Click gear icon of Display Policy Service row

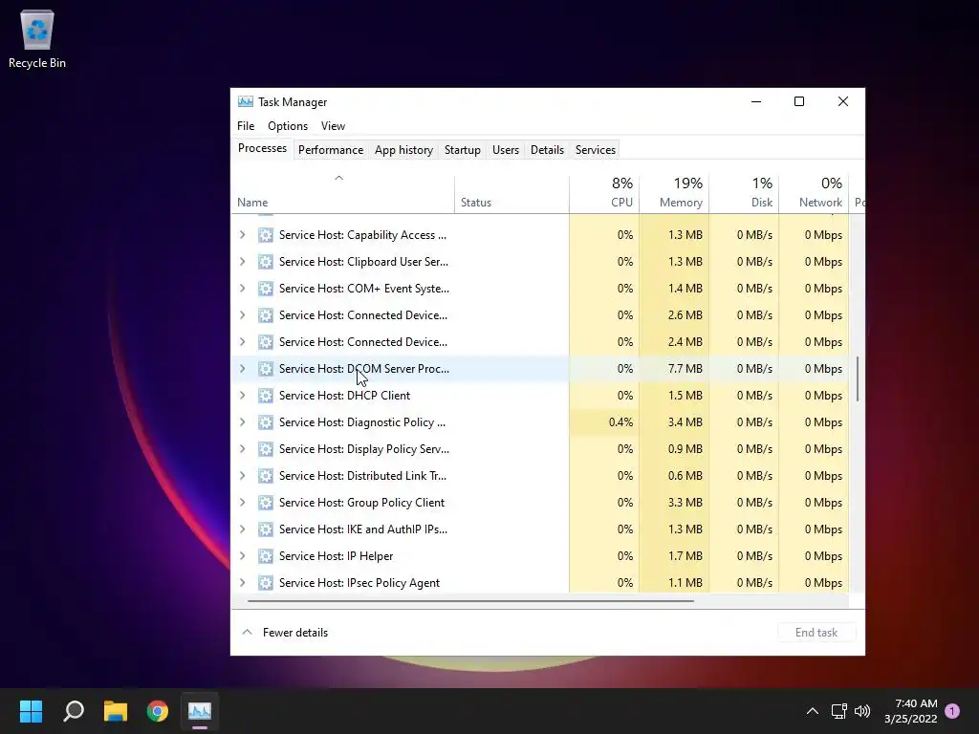[266, 449]
